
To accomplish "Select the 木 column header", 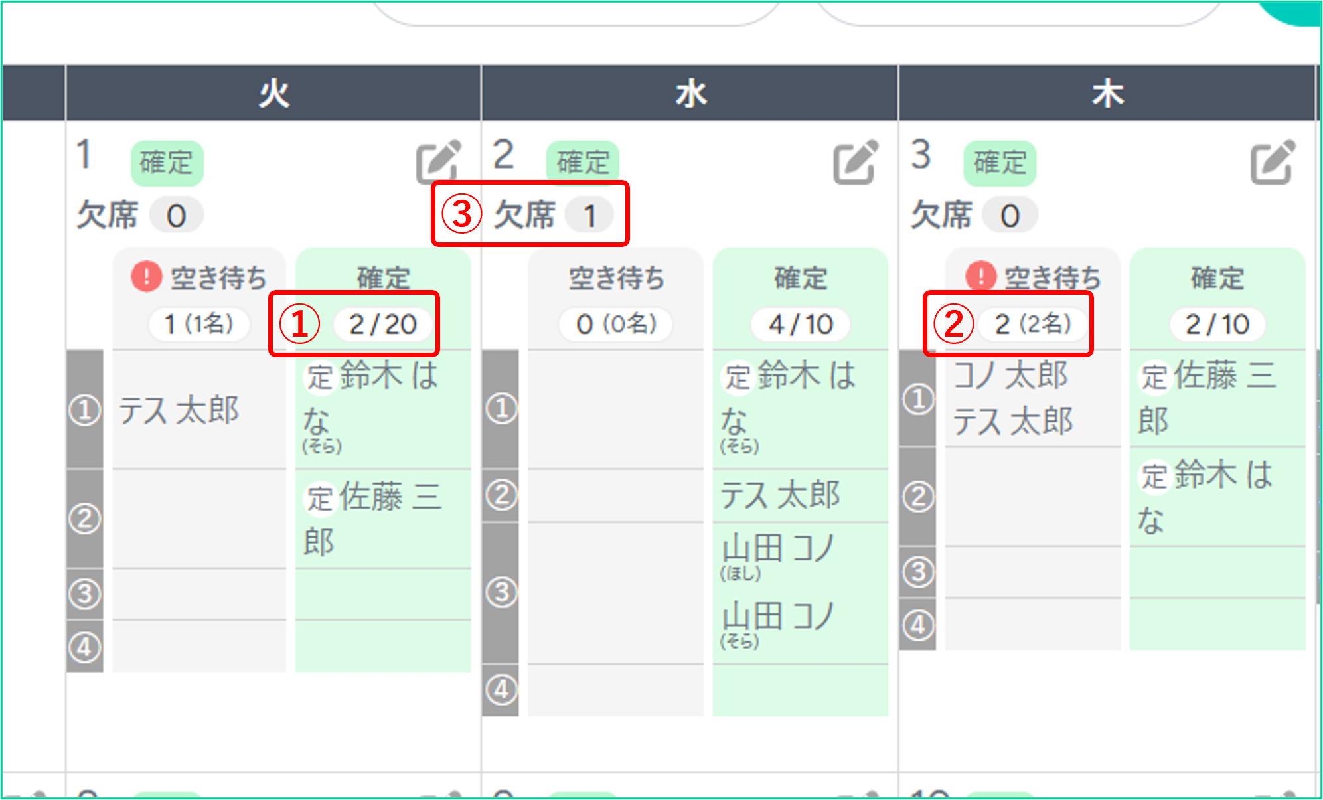I will click(1107, 93).
